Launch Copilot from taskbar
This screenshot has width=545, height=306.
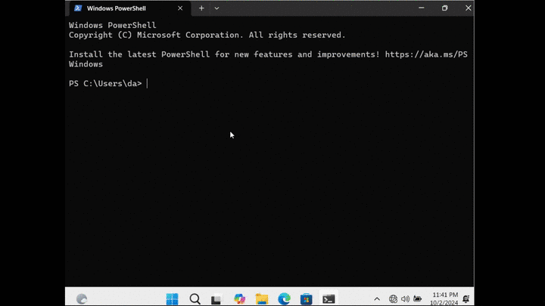239,298
